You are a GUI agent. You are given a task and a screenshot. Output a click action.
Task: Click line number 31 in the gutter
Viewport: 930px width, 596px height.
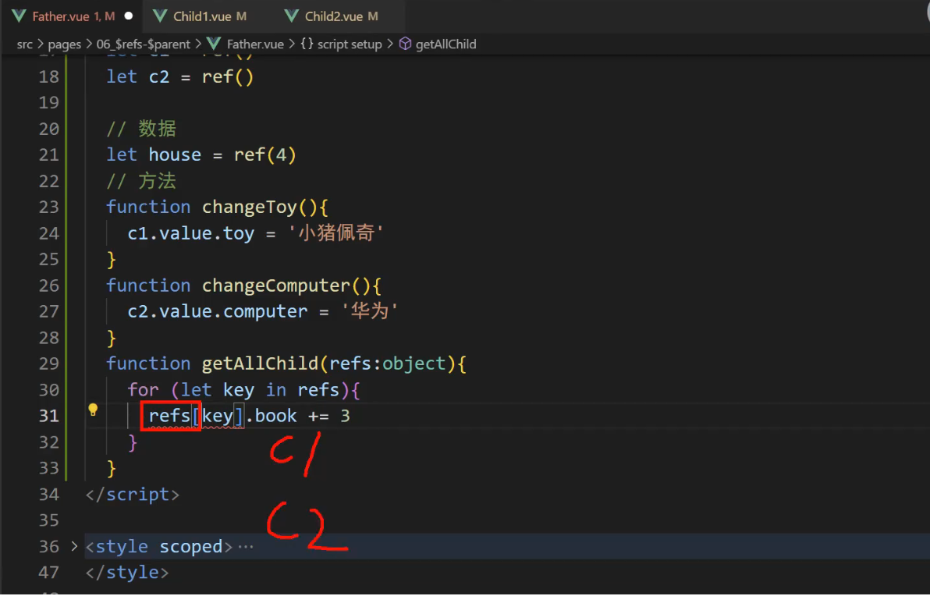coord(48,416)
